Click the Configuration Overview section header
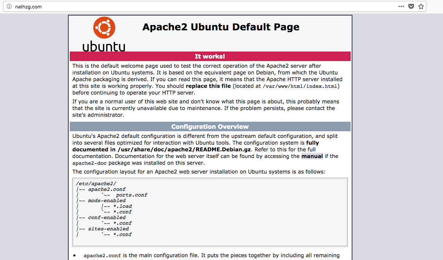This screenshot has width=443, height=260. tap(210, 127)
